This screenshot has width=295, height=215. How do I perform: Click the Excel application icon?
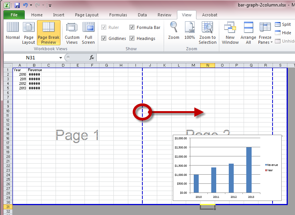(7, 5)
